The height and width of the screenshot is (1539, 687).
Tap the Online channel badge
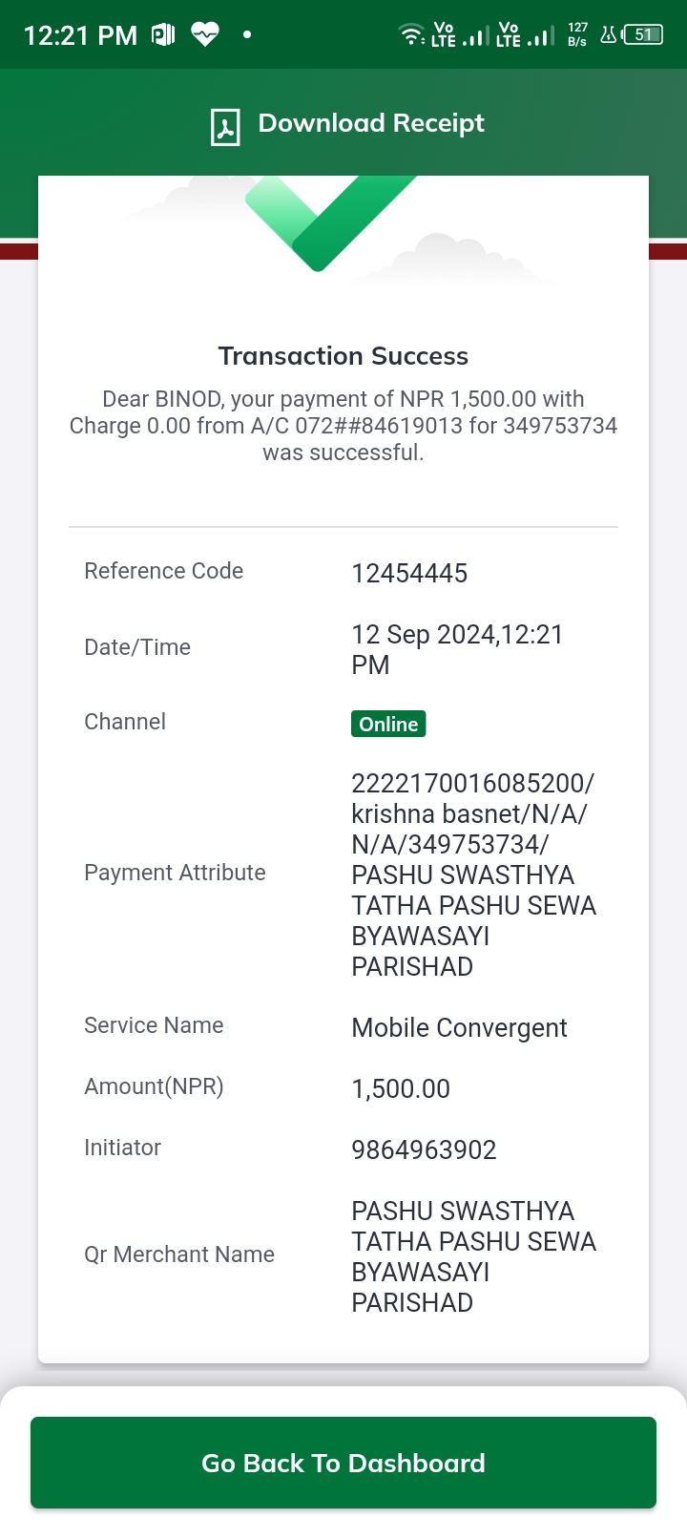click(x=388, y=724)
